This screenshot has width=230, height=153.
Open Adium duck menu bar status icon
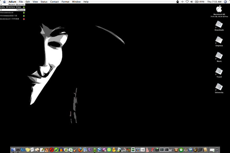pyautogui.click(x=178, y=2)
